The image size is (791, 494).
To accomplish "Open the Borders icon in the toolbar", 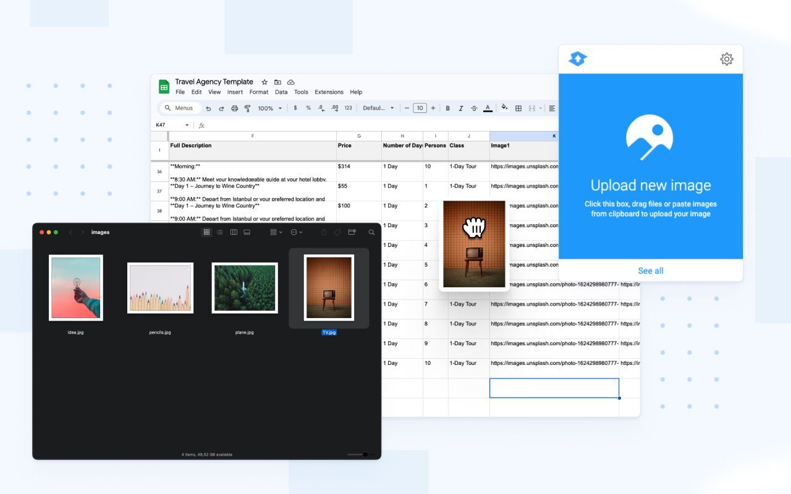I will point(518,108).
